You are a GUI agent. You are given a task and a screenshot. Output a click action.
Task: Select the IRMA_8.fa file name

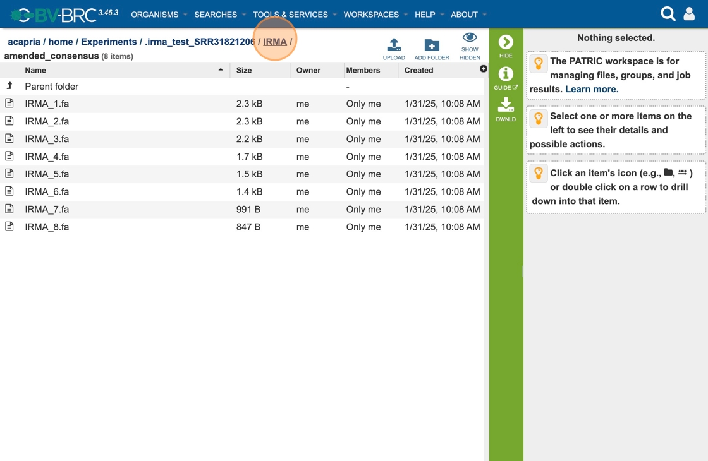point(47,227)
